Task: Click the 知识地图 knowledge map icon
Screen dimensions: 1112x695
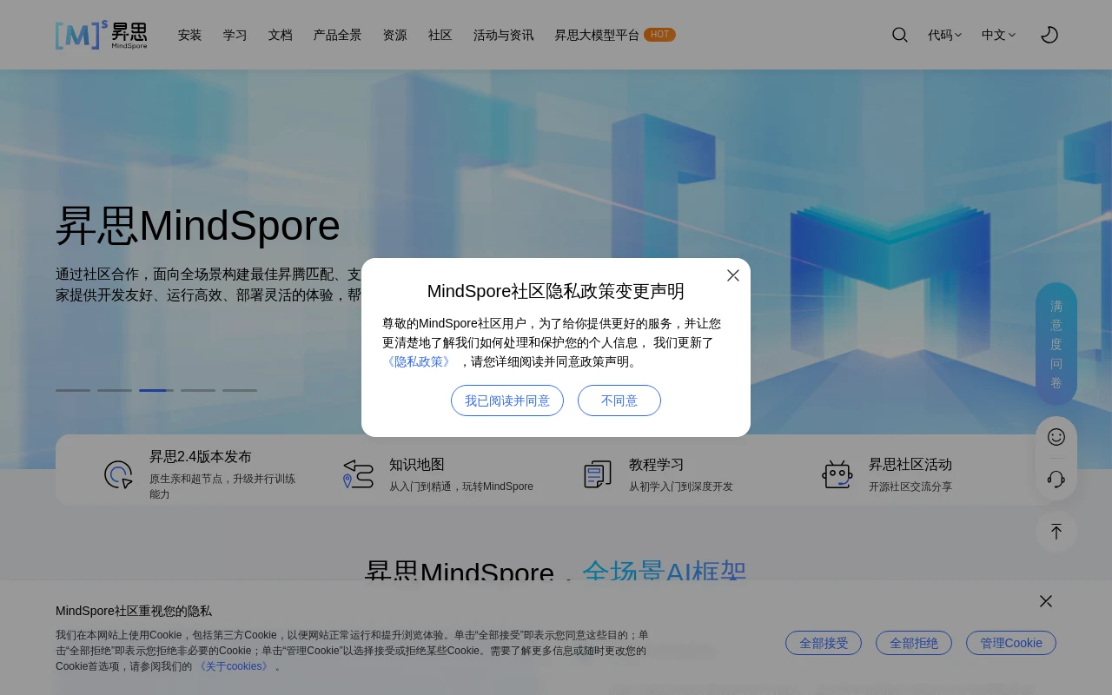Action: coord(358,474)
